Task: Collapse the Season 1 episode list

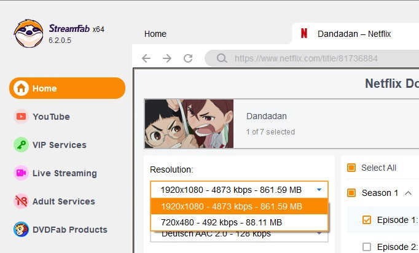Action: click(x=408, y=193)
